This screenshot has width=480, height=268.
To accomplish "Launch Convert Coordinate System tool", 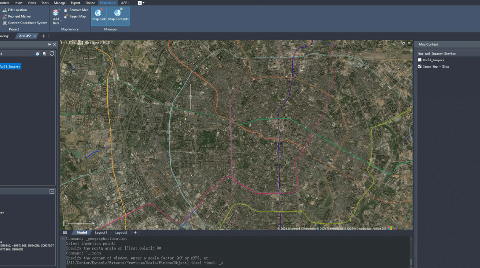I will [25, 23].
